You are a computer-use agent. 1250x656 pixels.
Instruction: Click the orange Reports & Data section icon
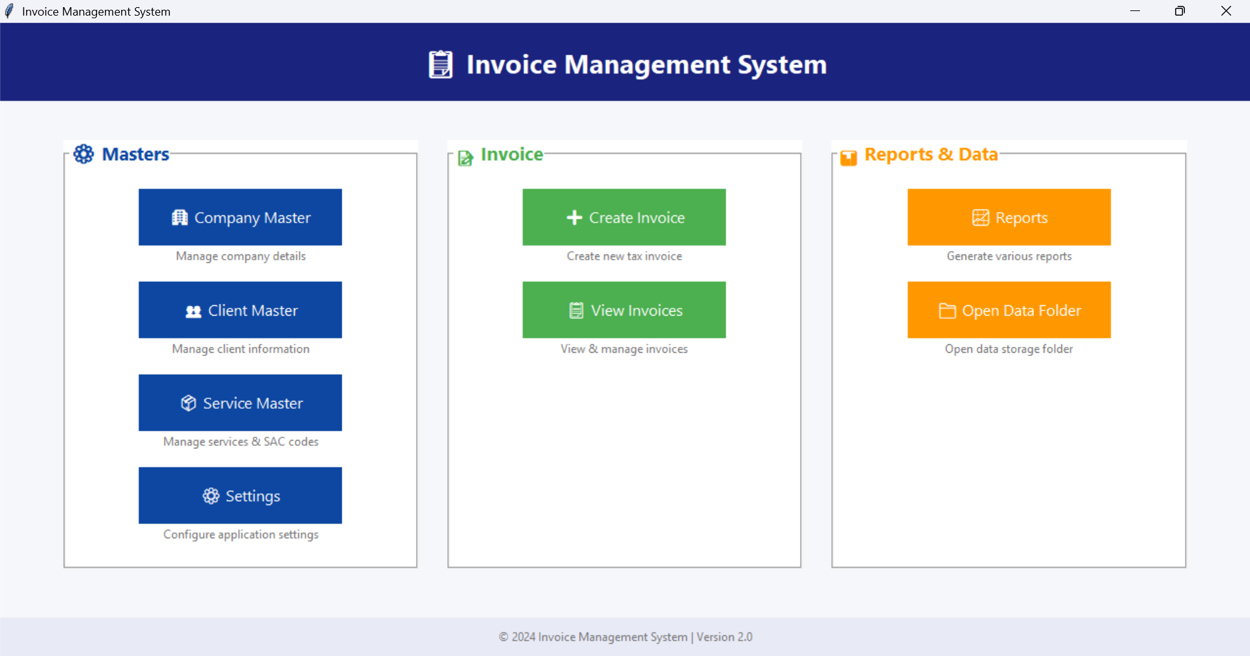(x=848, y=158)
